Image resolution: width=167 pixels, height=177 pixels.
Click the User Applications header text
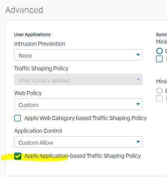[32, 35]
